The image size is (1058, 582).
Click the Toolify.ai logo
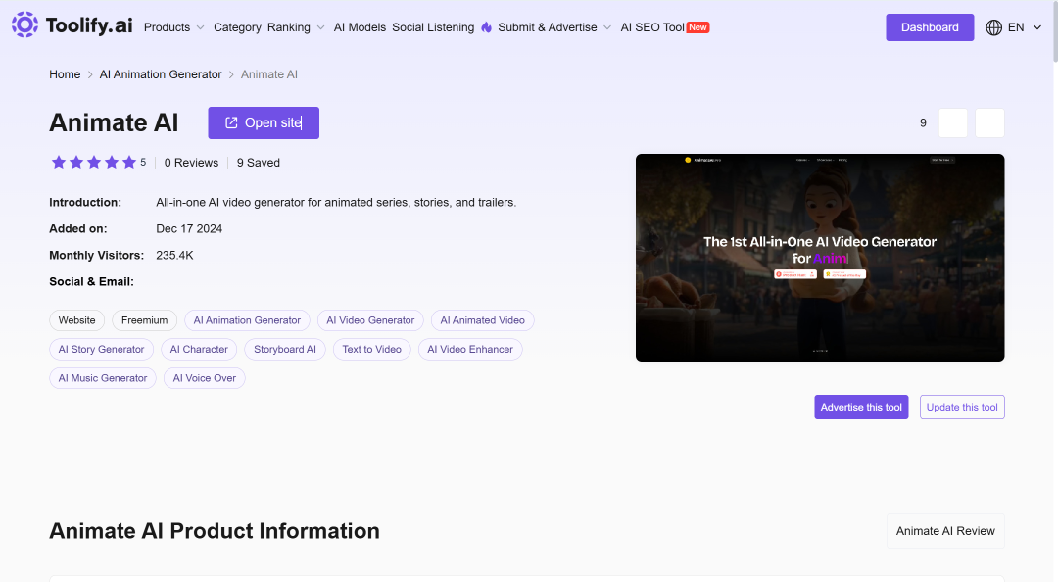click(72, 24)
